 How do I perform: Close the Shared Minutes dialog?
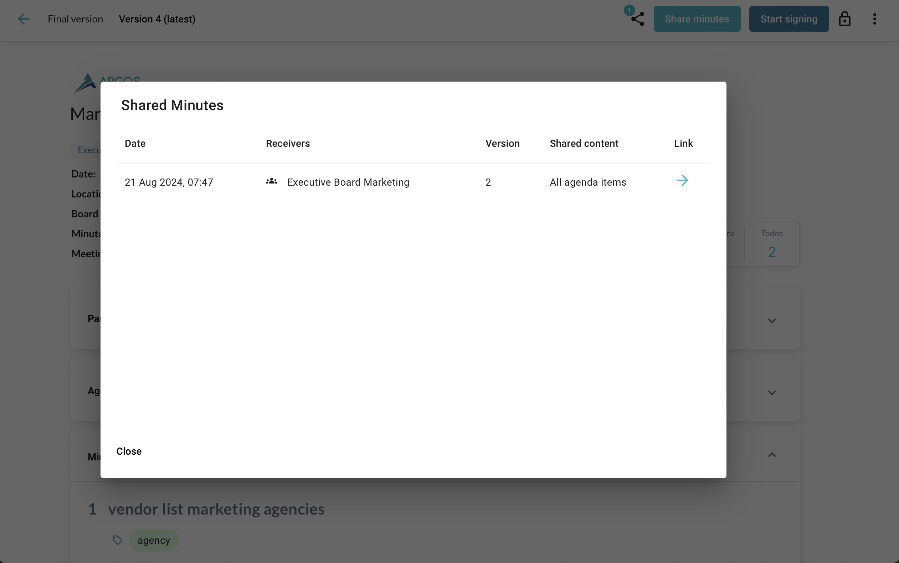click(x=129, y=451)
